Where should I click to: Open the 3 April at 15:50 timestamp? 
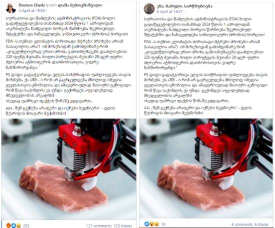(x=32, y=10)
